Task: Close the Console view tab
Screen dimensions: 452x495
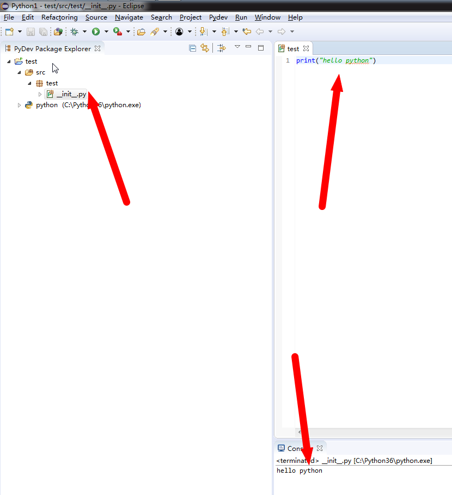Action: [x=320, y=448]
